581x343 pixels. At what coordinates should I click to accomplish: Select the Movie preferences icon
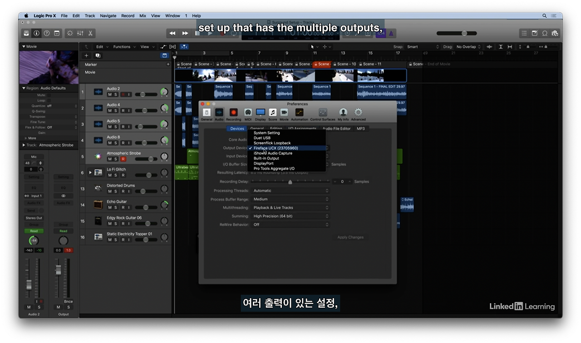[284, 113]
